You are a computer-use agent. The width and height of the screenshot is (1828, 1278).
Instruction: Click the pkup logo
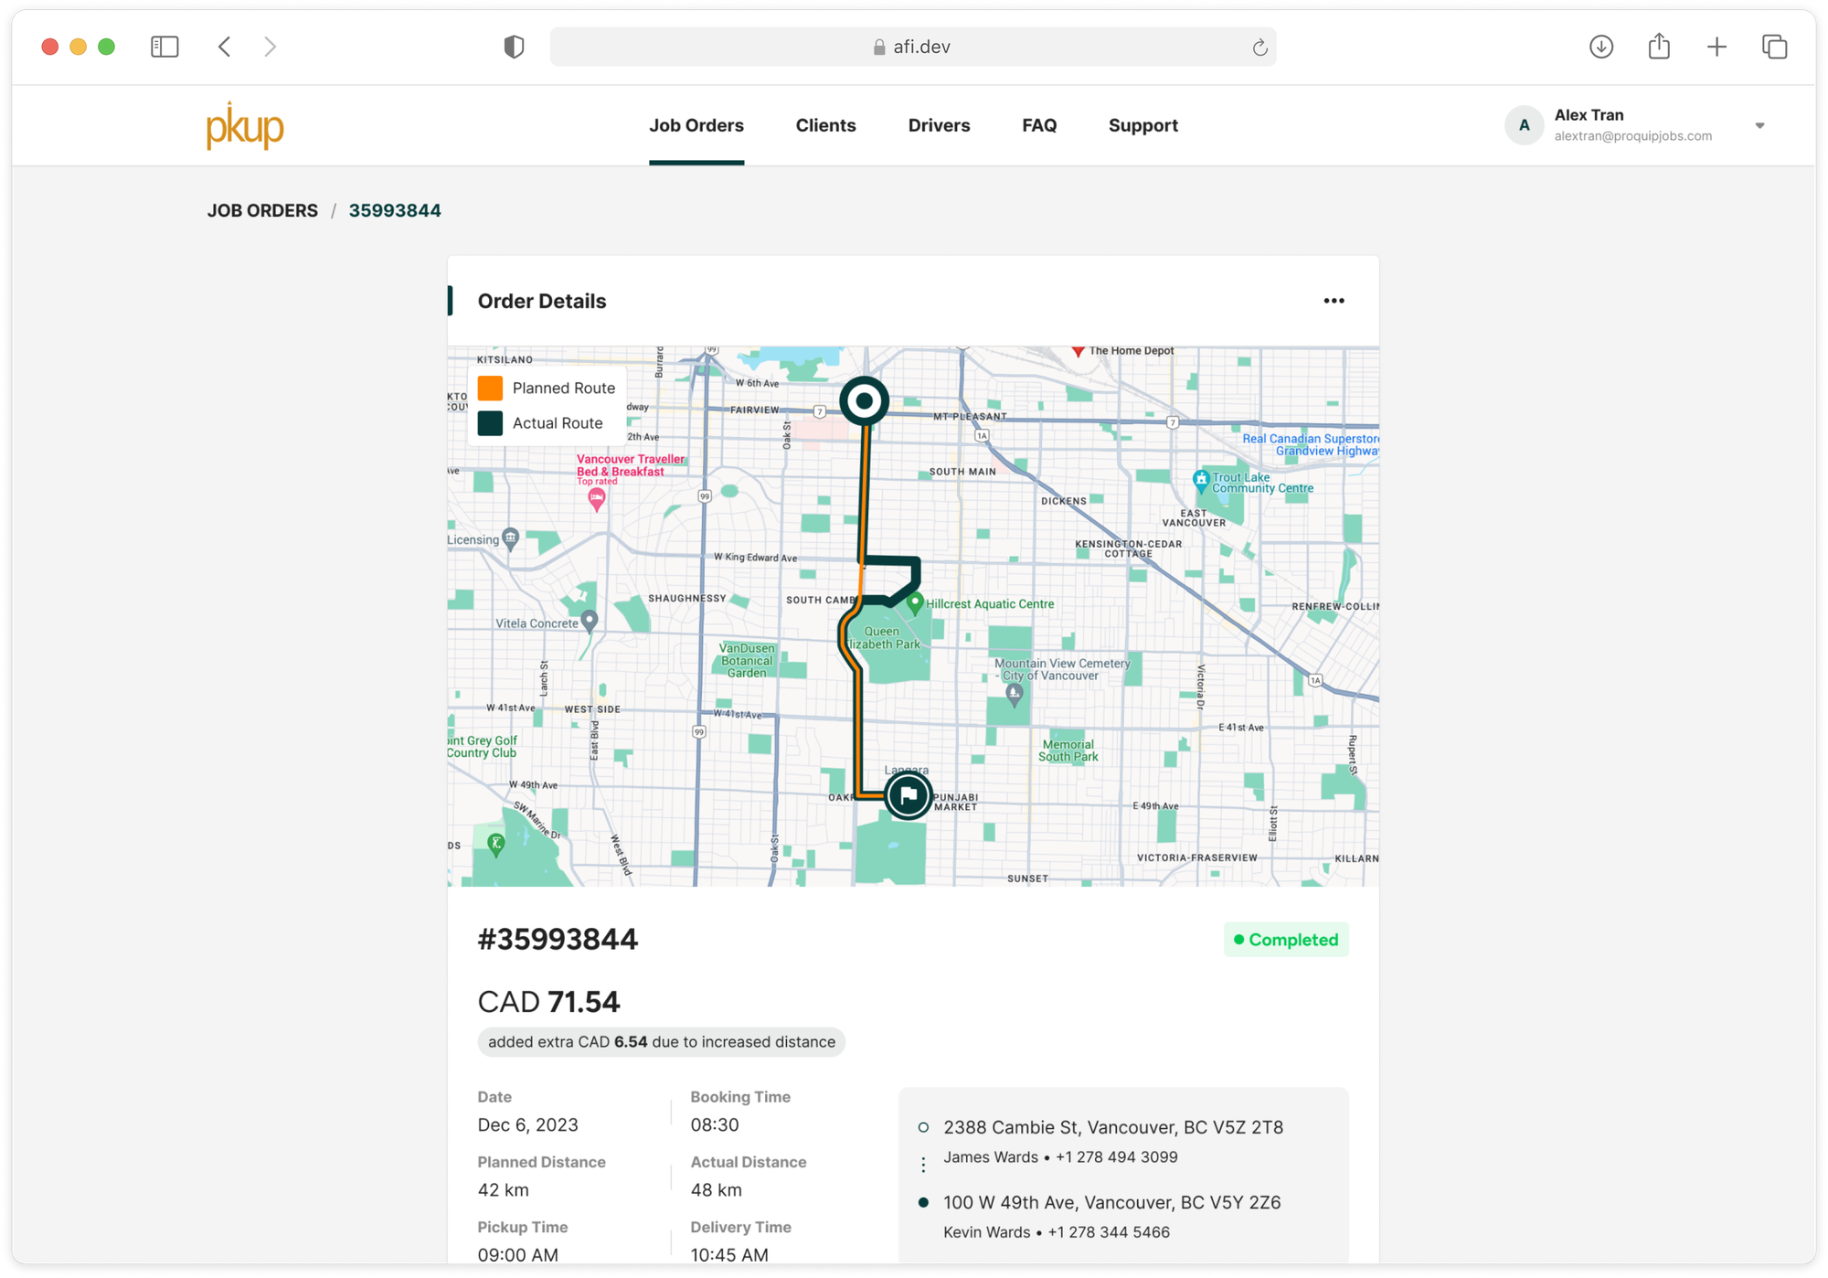click(x=245, y=126)
